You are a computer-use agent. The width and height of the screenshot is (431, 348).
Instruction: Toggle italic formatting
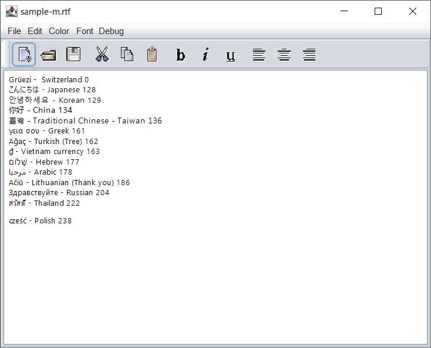(x=206, y=55)
